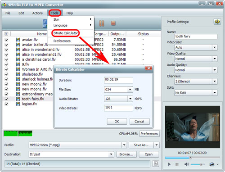Uncheck the tooth fairy.flv checkbox
This screenshot has width=225, height=172.
click(x=6, y=99)
